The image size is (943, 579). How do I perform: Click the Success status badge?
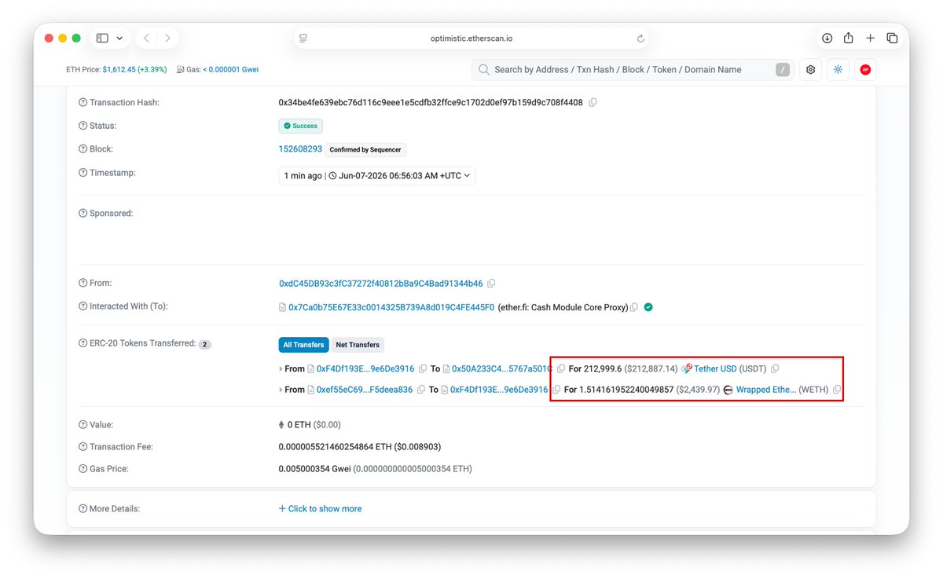(300, 126)
